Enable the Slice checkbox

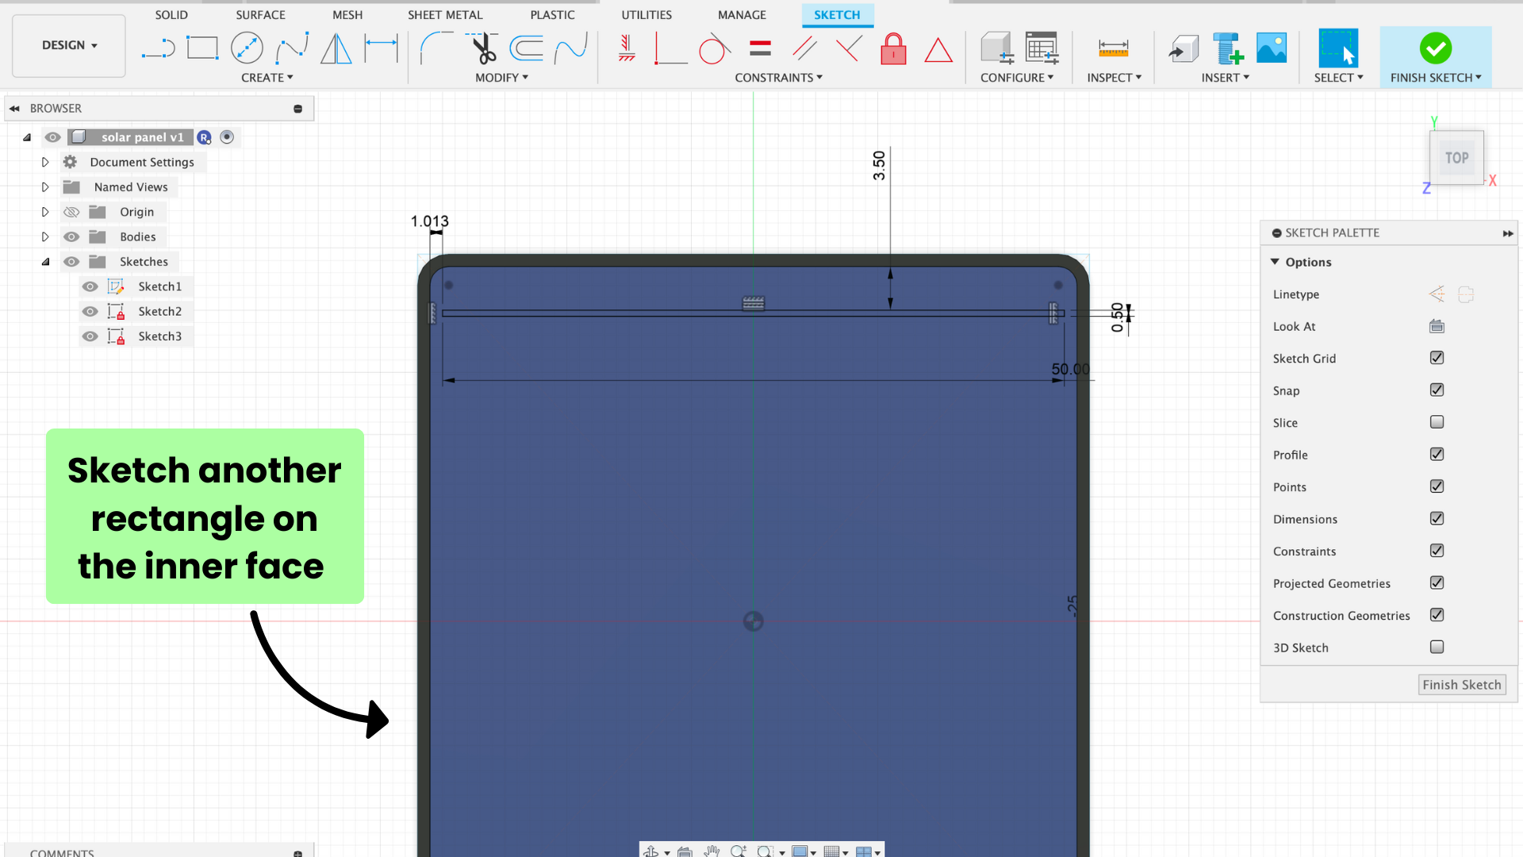(1437, 422)
